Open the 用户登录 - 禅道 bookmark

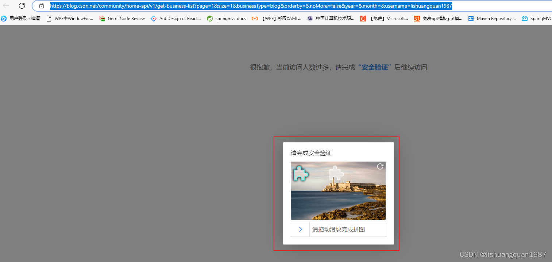21,19
